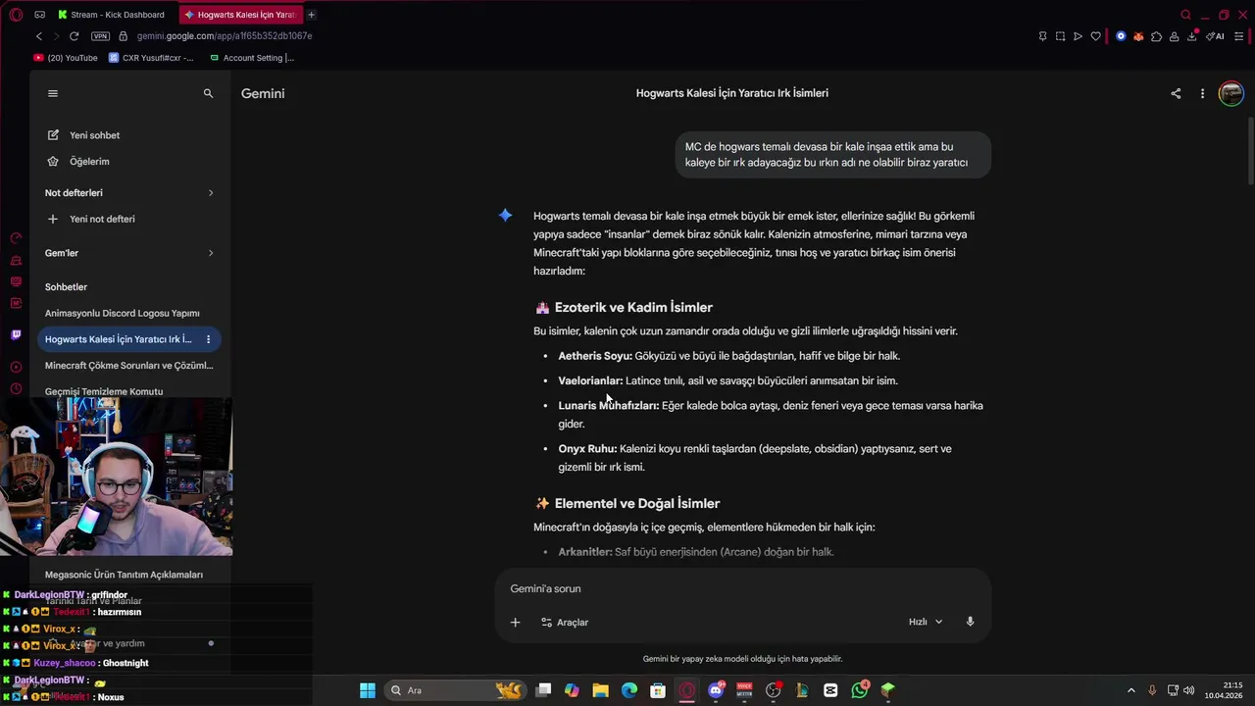Click the address bar URL

(x=225, y=36)
